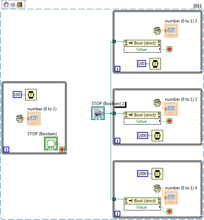204x220 pixels.
Task: Select the random number dice in left loop
Action: tap(20, 119)
